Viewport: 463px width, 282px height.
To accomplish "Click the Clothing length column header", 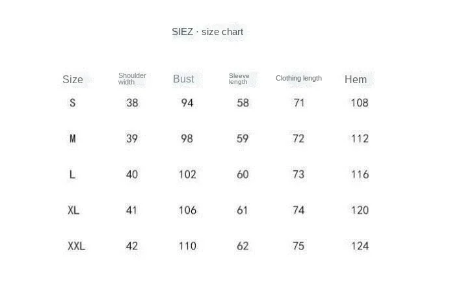I will pyautogui.click(x=298, y=78).
